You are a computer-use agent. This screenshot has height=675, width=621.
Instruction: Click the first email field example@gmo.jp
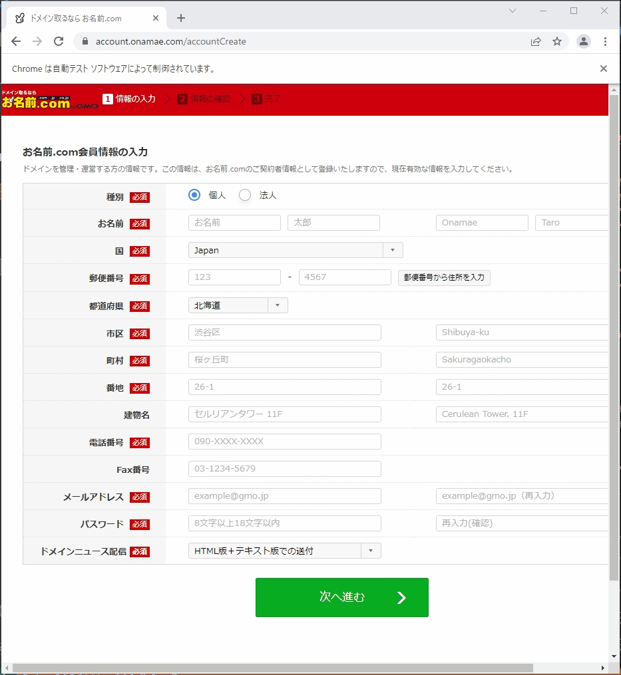(x=284, y=496)
